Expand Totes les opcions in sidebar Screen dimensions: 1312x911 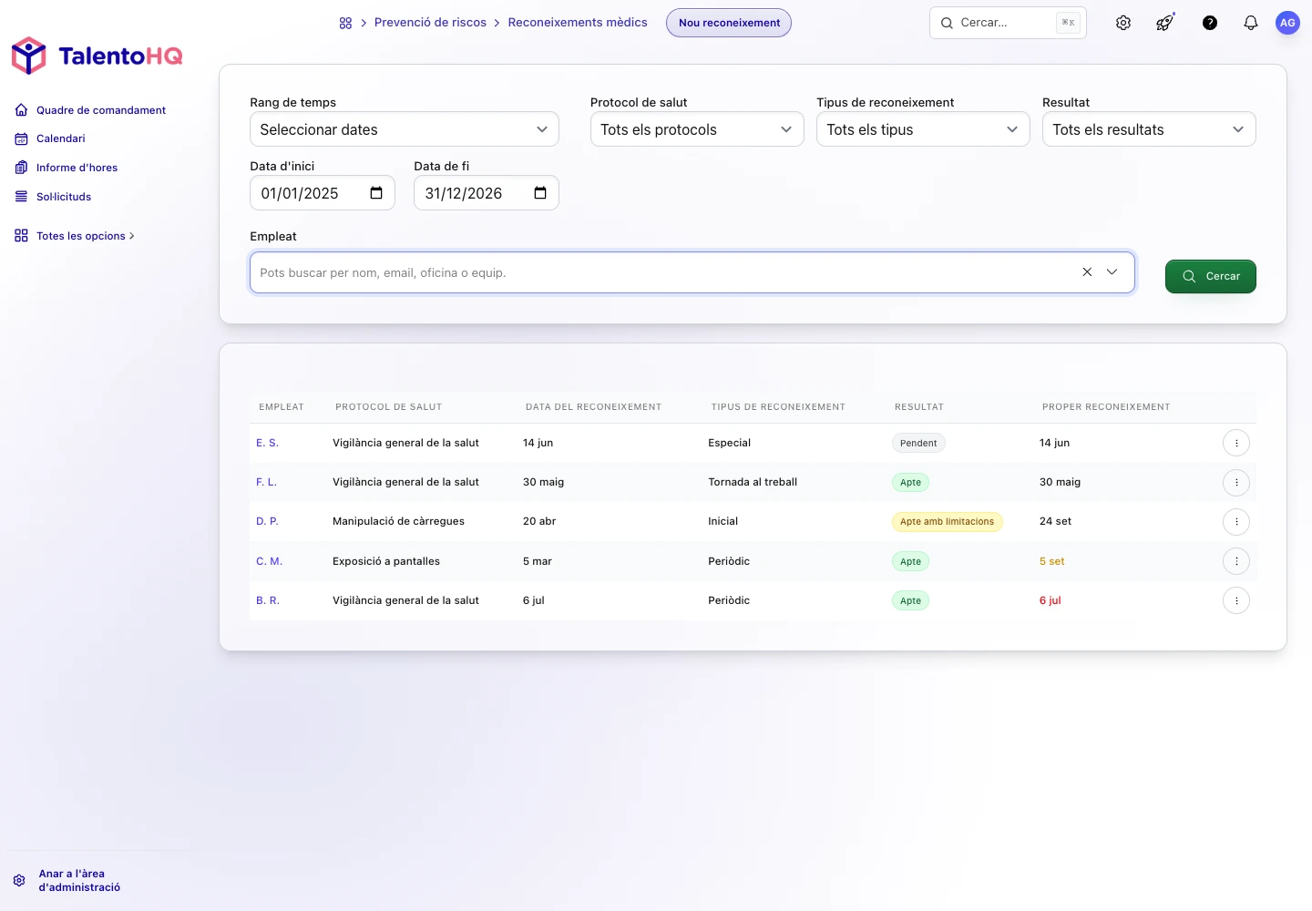pyautogui.click(x=75, y=236)
